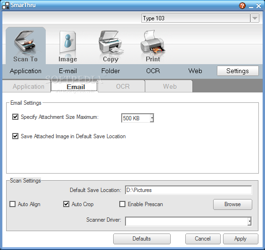This screenshot has height=250, width=265.
Task: Click the orange help question mark icon
Action: click(242, 6)
